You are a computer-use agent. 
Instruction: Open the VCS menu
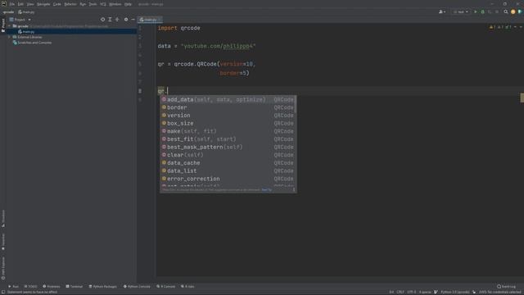coord(103,4)
